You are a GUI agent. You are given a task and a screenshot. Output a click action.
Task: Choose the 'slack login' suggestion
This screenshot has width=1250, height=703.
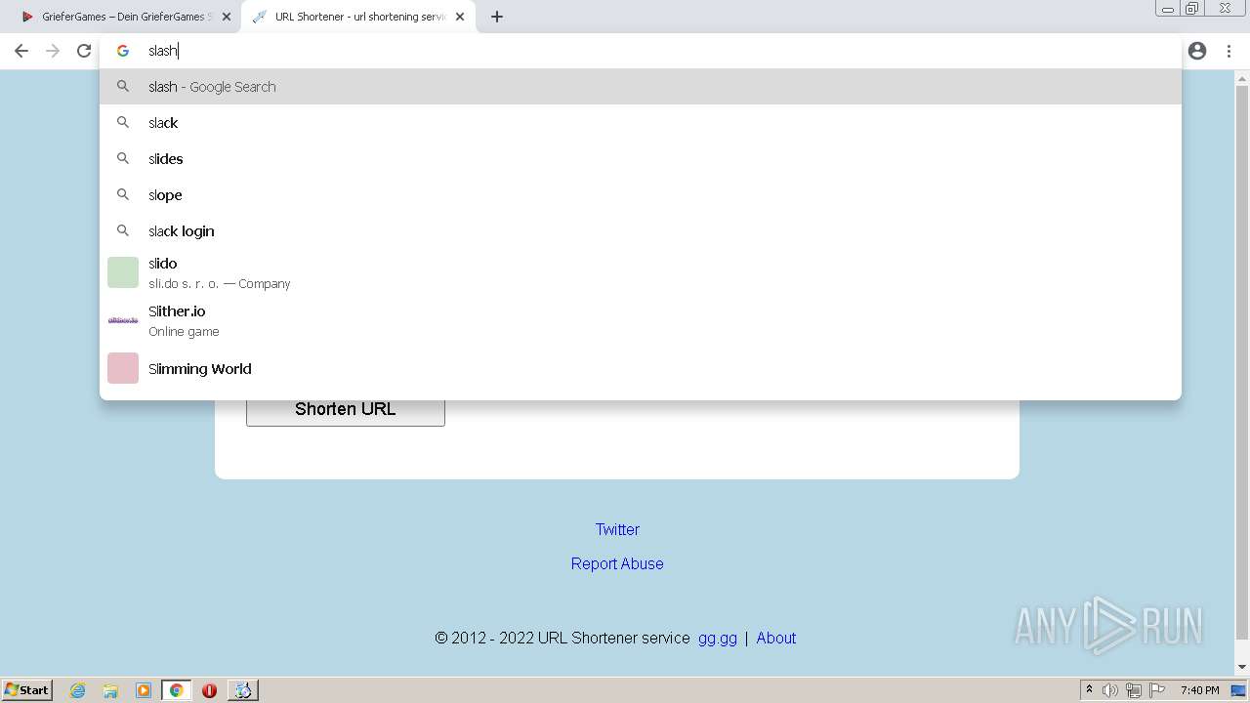click(x=641, y=231)
